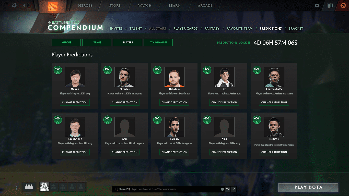Switch to the Tournament predictions category
The height and width of the screenshot is (196, 349).
pyautogui.click(x=158, y=42)
